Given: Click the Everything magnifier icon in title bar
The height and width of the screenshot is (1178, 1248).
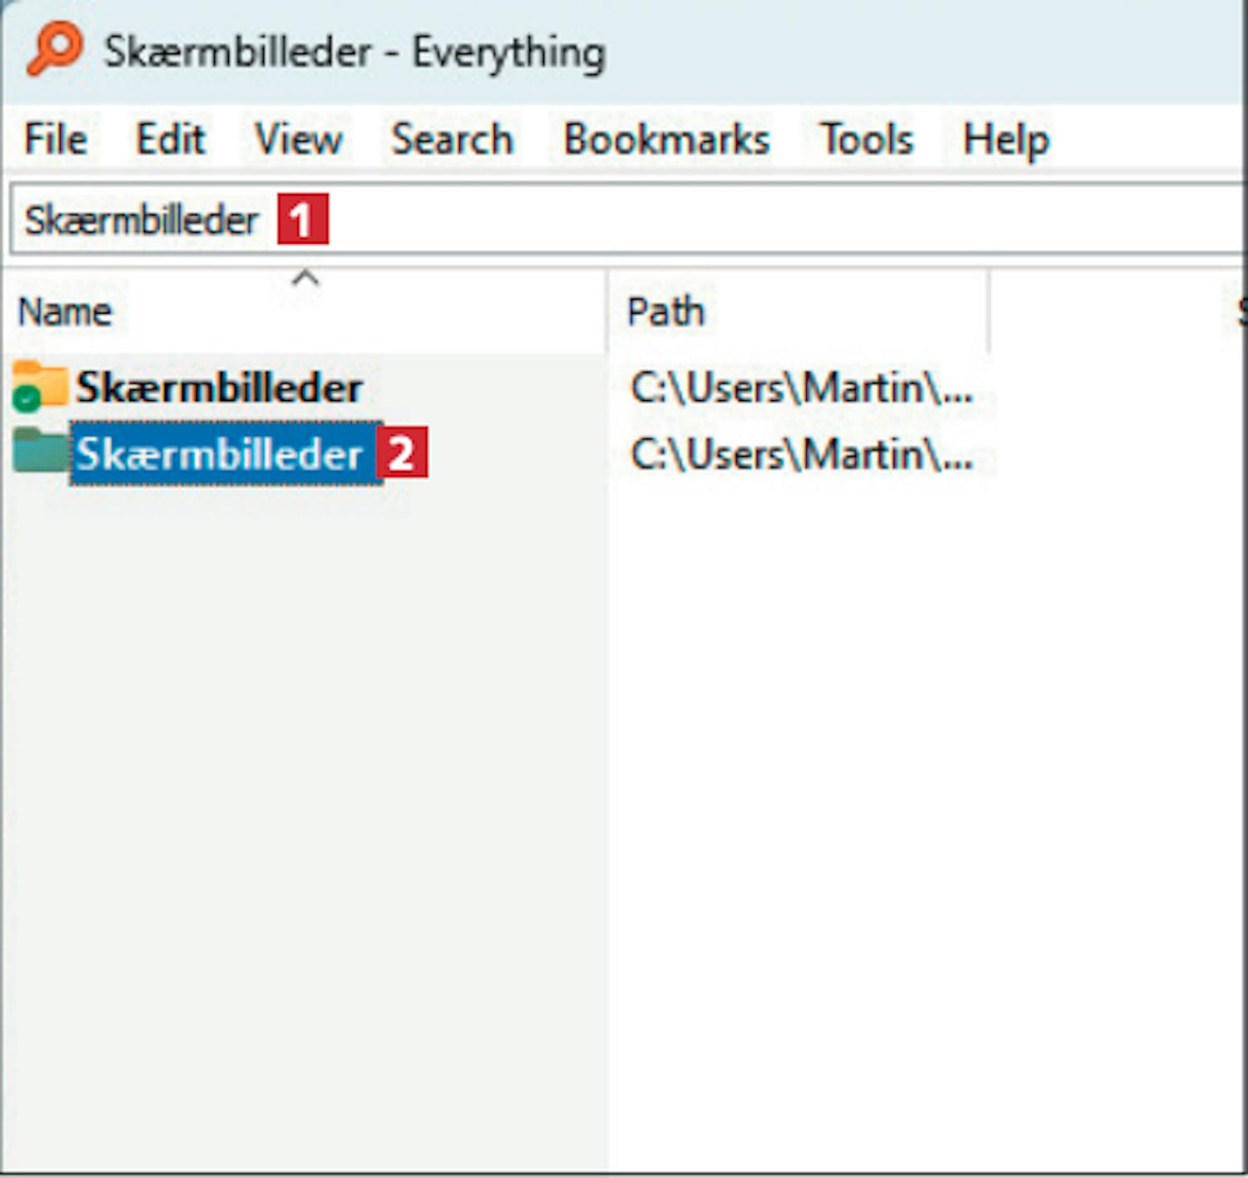Looking at the screenshot, I should click(55, 50).
